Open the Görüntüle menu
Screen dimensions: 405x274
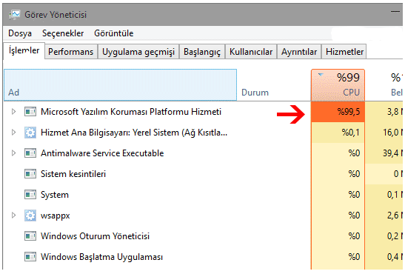click(x=113, y=33)
